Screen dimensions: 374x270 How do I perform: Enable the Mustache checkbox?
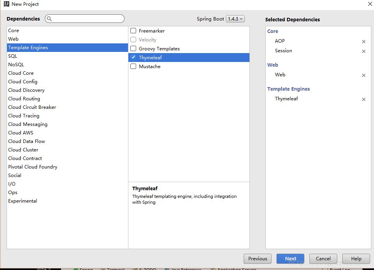(x=133, y=66)
